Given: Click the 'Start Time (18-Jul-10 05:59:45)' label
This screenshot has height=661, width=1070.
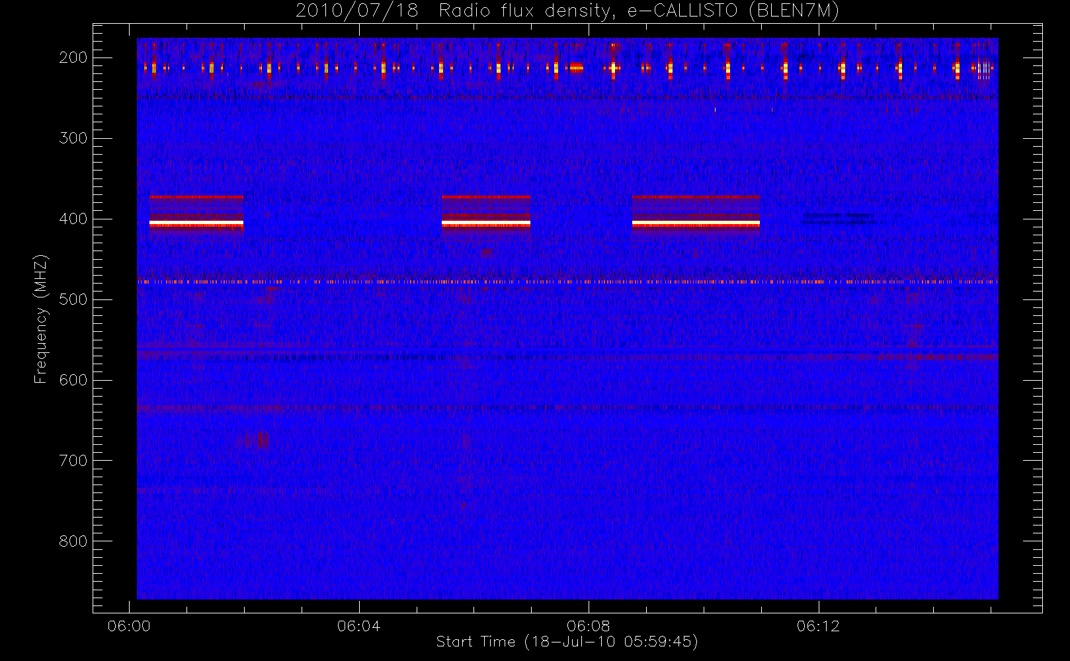Looking at the screenshot, I should pos(567,641).
